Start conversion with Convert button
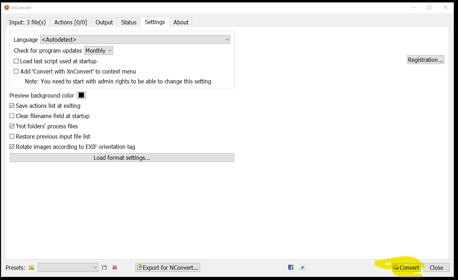 406,268
